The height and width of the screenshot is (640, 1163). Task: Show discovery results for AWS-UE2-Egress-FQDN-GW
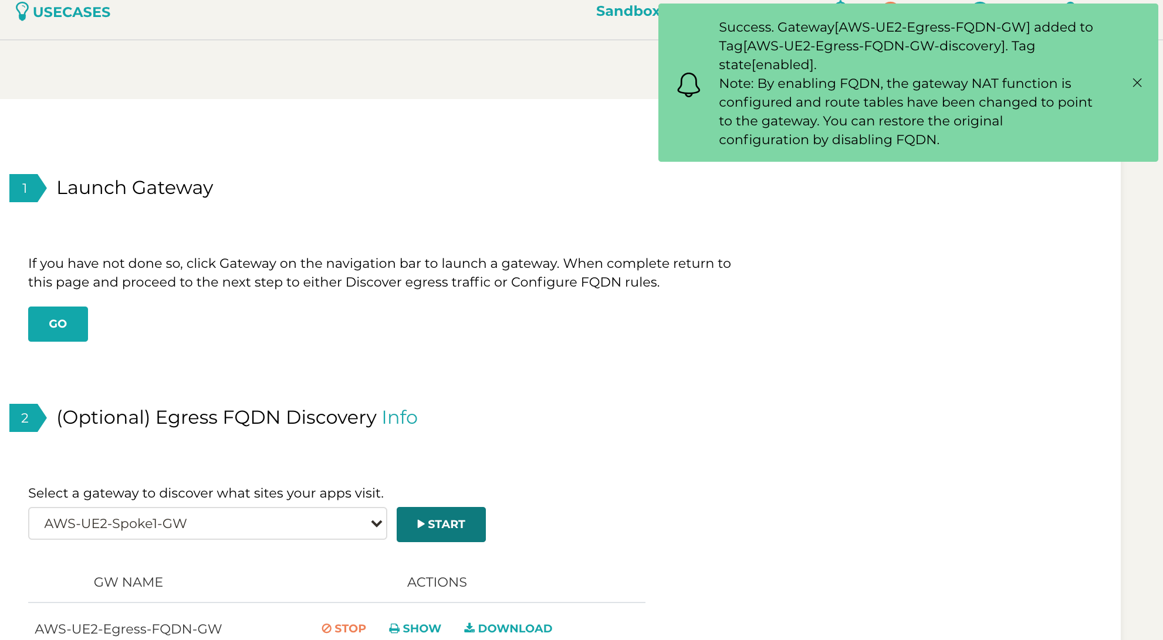point(415,628)
